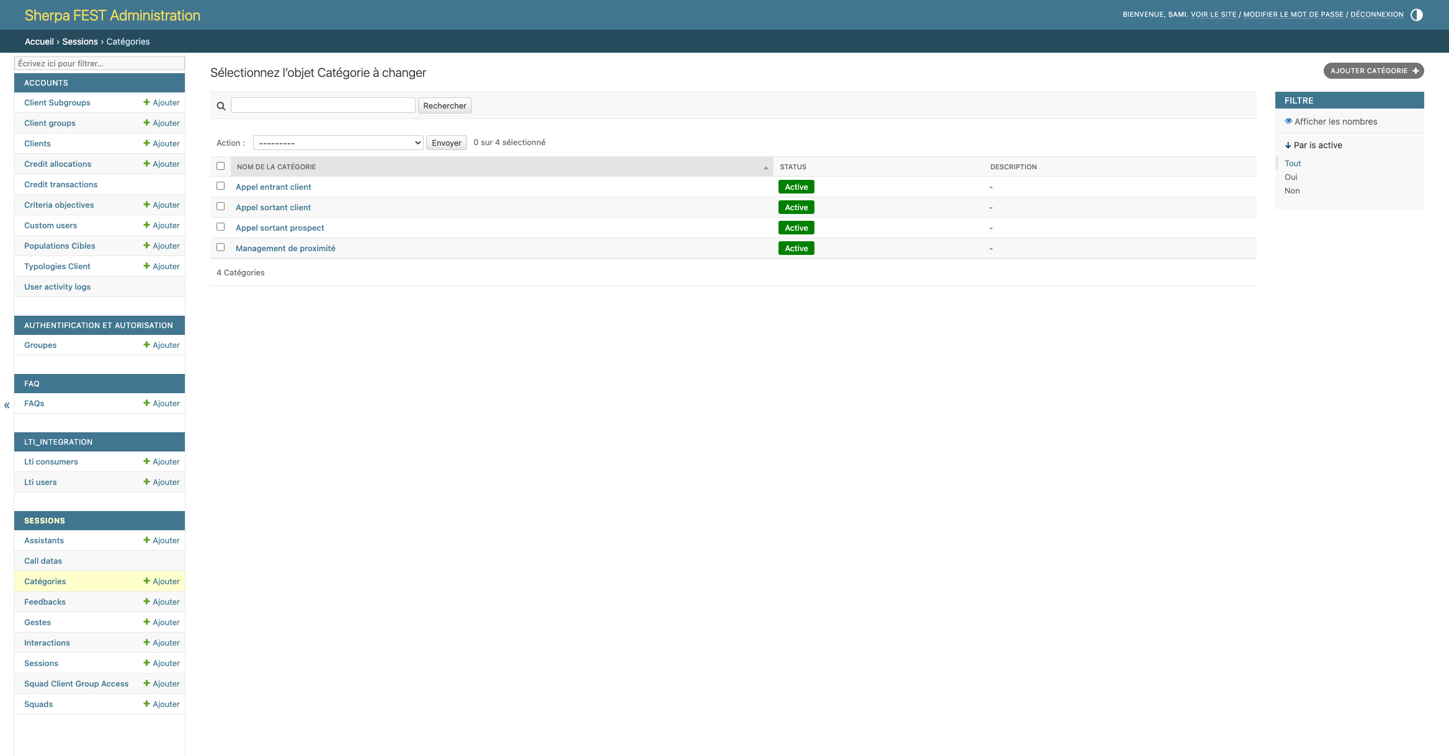Sort by Nom de la catégorie column arrow
The image size is (1449, 756).
[x=765, y=167]
